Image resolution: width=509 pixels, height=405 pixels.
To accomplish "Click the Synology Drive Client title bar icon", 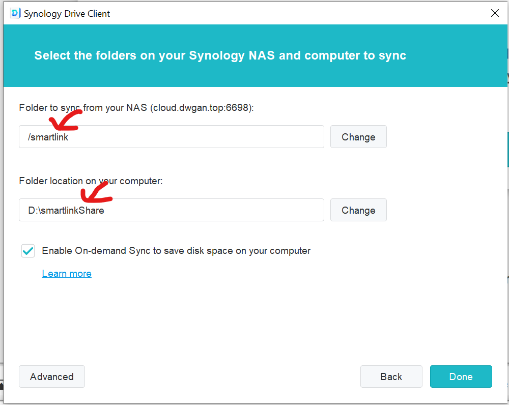I will pyautogui.click(x=15, y=13).
